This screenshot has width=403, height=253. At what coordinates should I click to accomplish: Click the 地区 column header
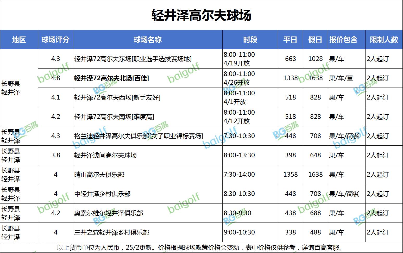19,40
